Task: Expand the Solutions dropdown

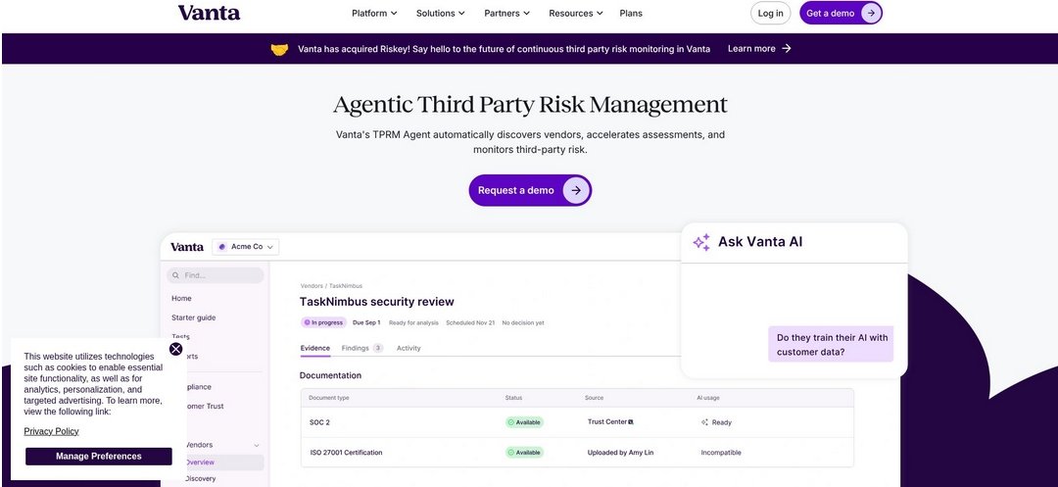Action: (x=440, y=13)
